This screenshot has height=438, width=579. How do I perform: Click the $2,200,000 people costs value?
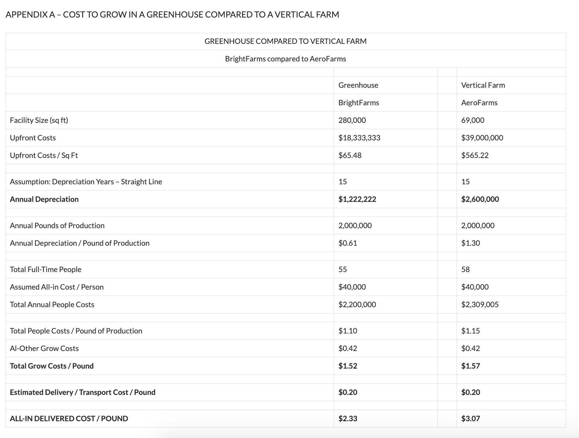[357, 304]
